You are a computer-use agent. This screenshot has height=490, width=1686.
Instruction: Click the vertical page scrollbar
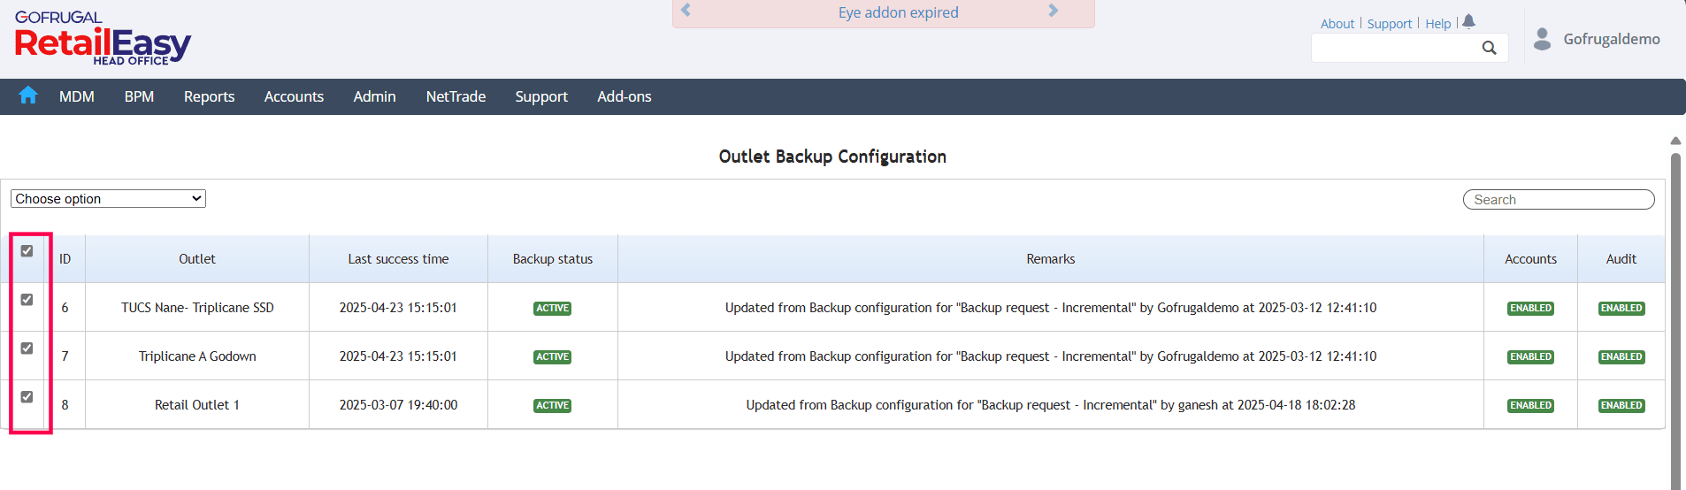click(1675, 318)
